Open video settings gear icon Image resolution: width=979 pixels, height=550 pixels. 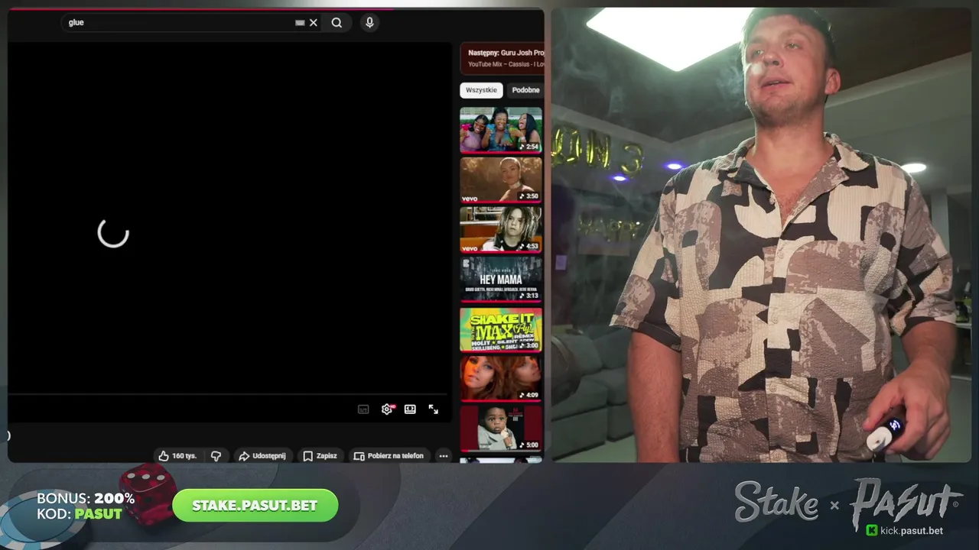[387, 409]
